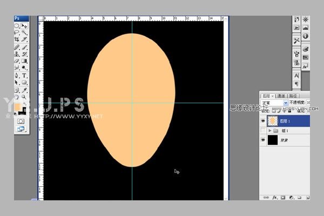Hide the 背景 layer with its eye icon
324x216 pixels.
click(264, 140)
